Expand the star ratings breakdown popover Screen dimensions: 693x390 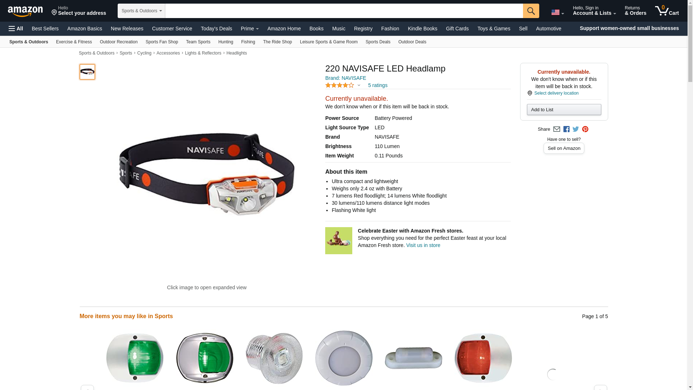coord(359,86)
